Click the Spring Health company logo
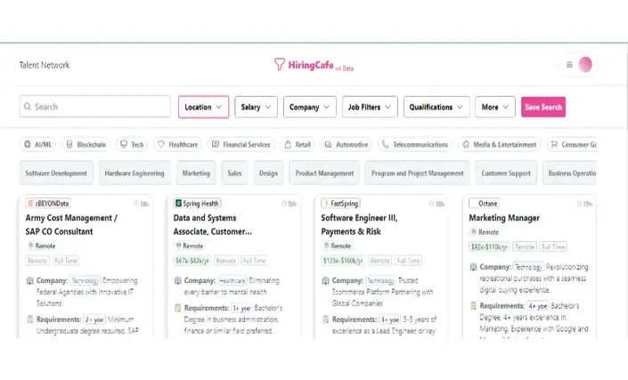This screenshot has height=380, width=628. [178, 203]
